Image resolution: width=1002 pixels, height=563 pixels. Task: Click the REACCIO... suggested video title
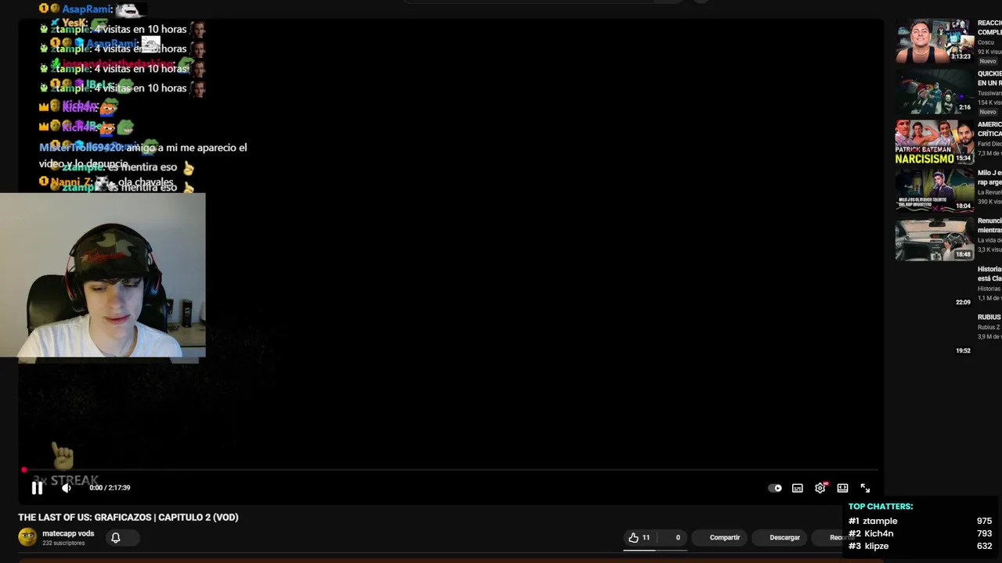pos(989,27)
